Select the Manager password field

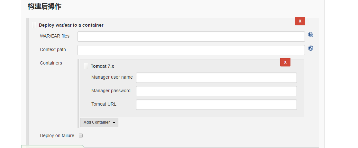coord(216,91)
